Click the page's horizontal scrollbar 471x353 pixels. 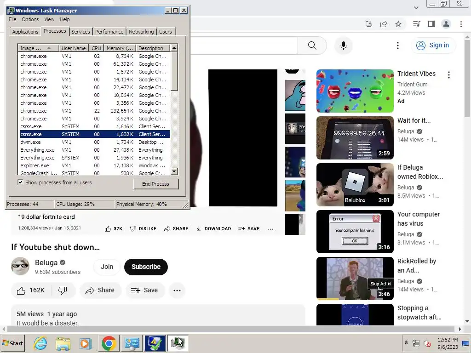click(x=231, y=329)
